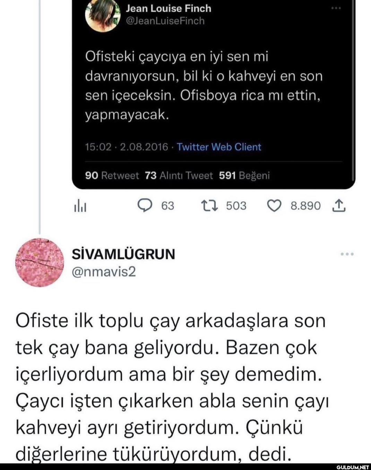Viewport: 371px width, 470px height.
Task: Click the SİVAMLÜGRUN display name
Action: [x=123, y=254]
